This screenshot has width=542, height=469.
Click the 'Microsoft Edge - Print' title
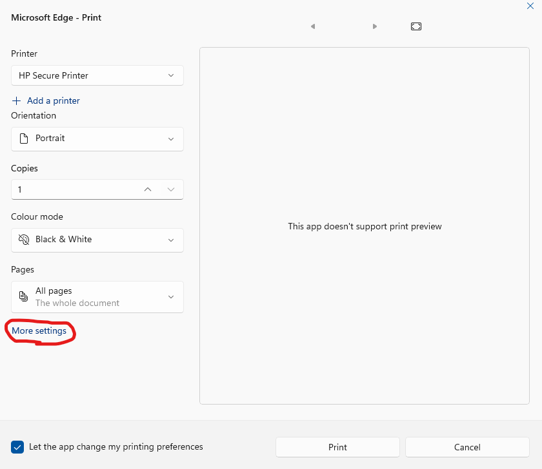[56, 17]
